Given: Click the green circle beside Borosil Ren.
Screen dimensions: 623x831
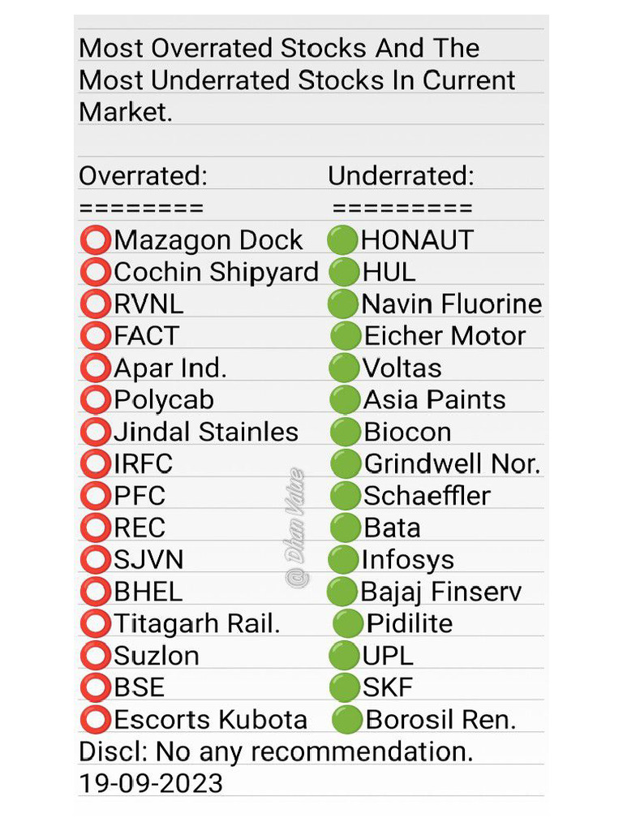Looking at the screenshot, I should point(346,720).
